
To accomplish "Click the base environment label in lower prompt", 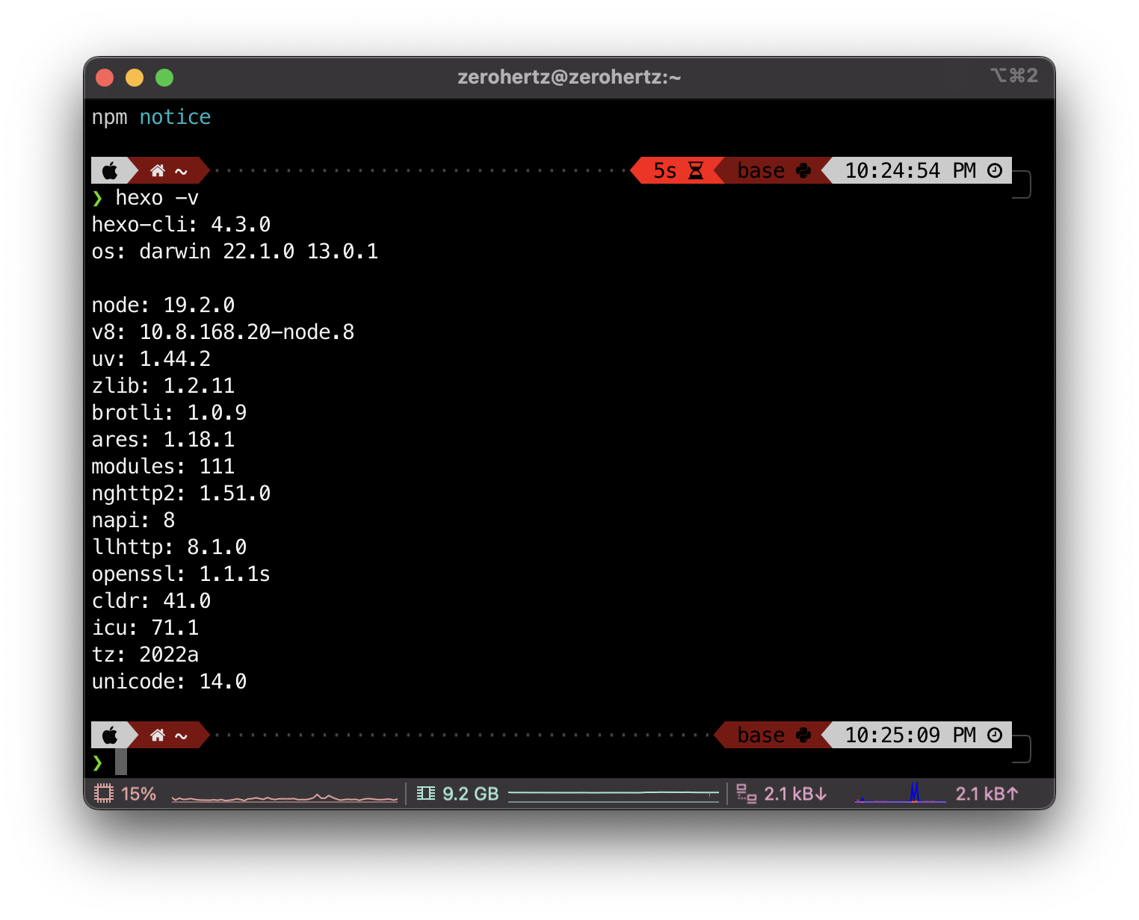I will click(x=761, y=736).
